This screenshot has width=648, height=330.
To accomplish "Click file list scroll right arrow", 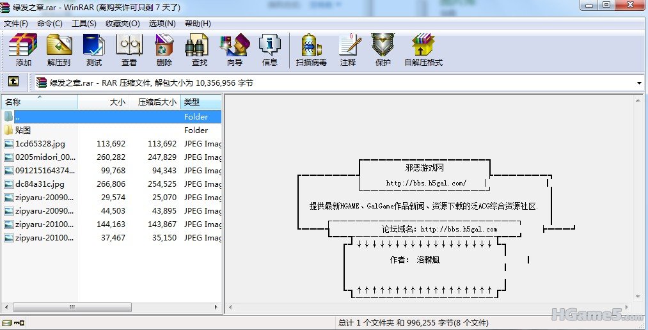I will 216,307.
